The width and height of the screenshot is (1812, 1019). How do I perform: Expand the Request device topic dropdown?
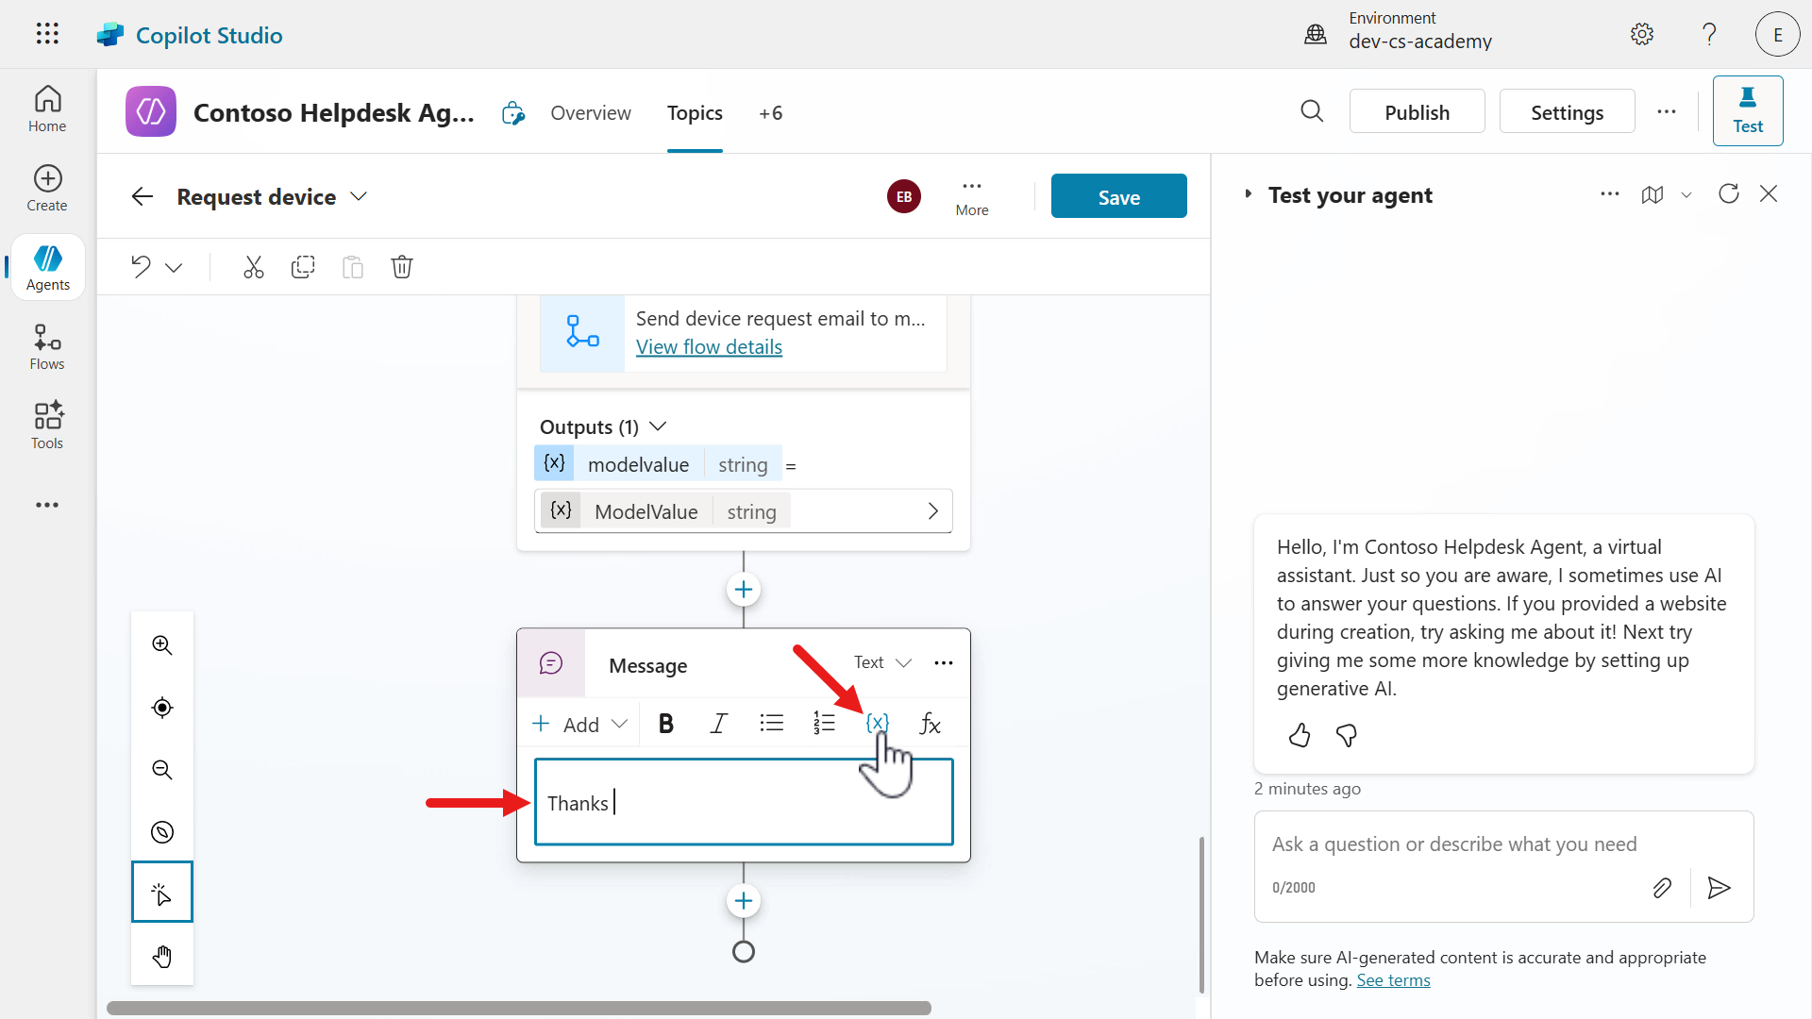coord(359,196)
